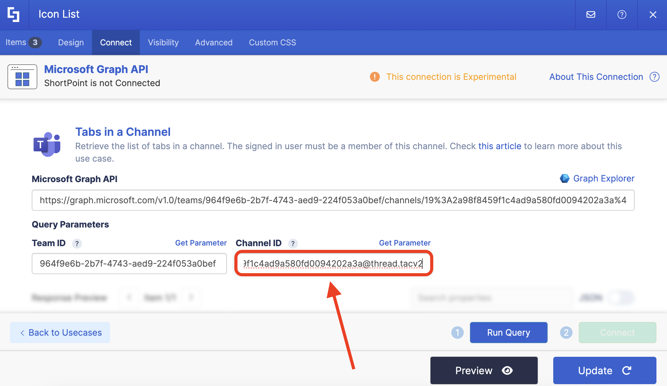Click the question mark next to About This Connection
This screenshot has height=386, width=667.
point(654,77)
